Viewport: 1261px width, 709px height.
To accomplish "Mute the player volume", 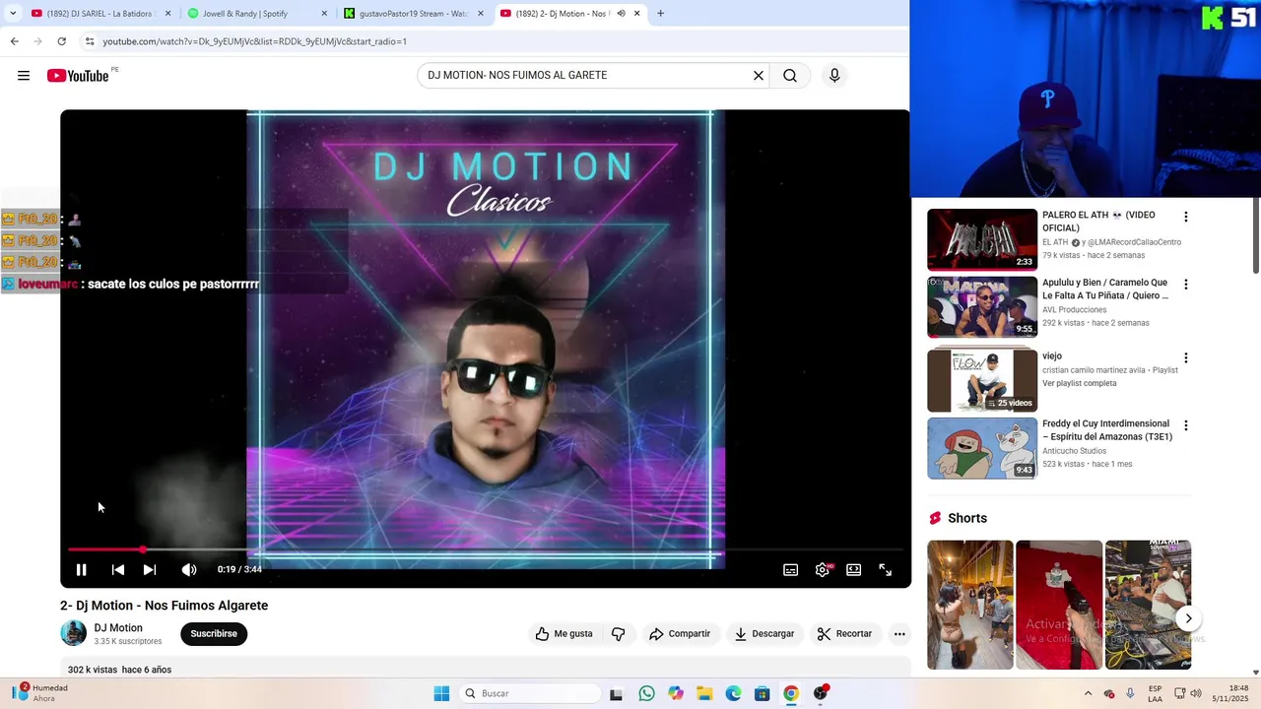I will coord(189,569).
